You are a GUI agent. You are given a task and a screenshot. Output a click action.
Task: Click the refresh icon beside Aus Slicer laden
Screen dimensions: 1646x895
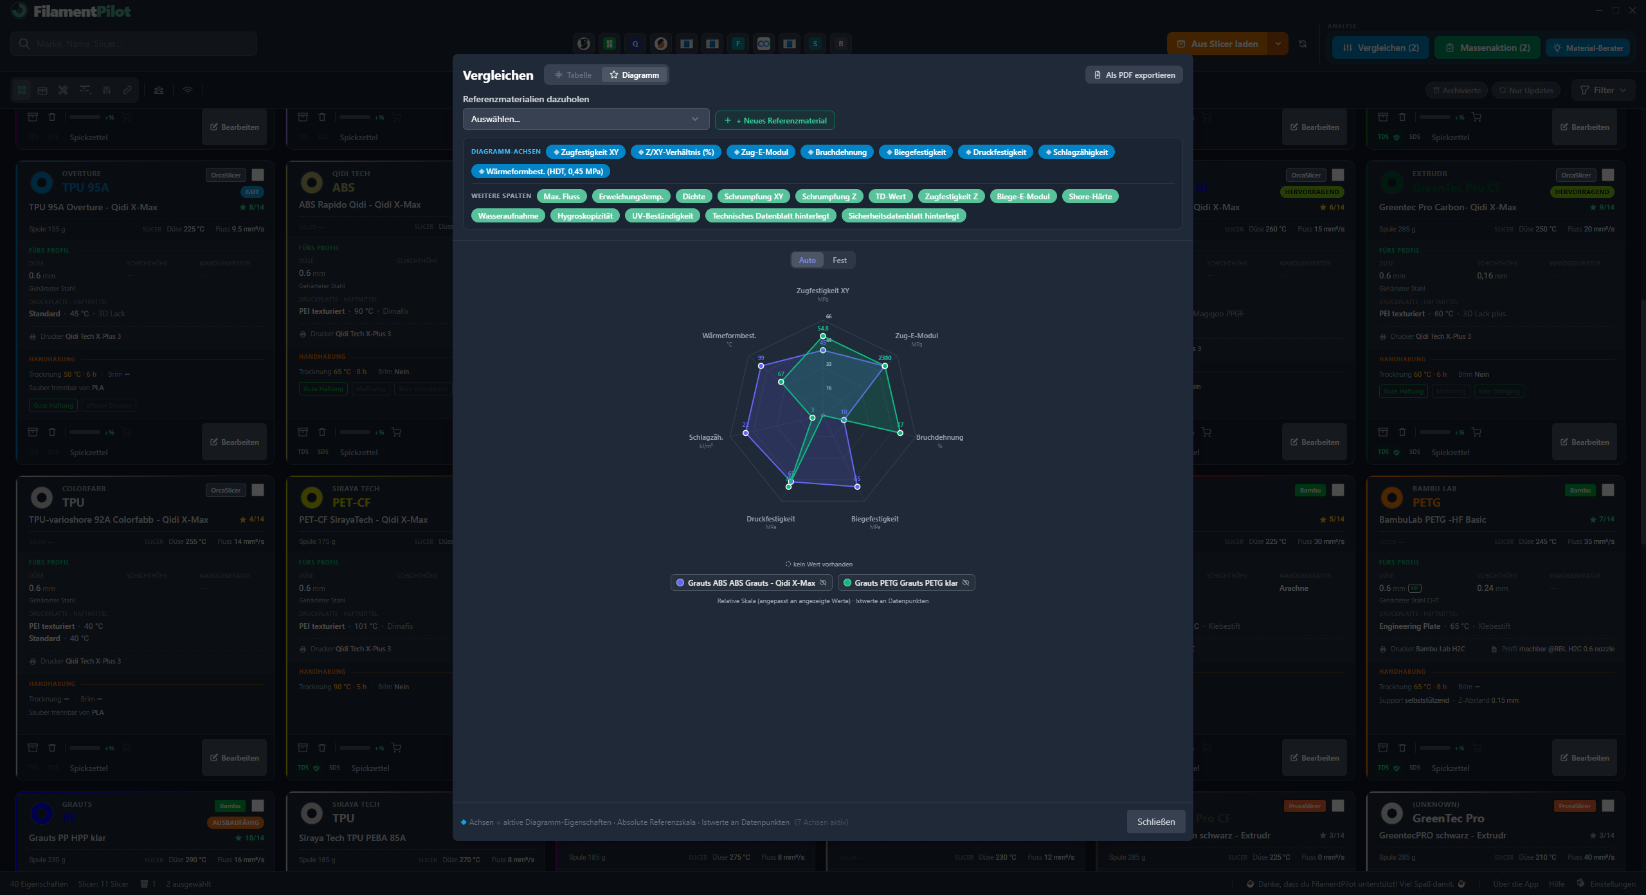(1303, 44)
